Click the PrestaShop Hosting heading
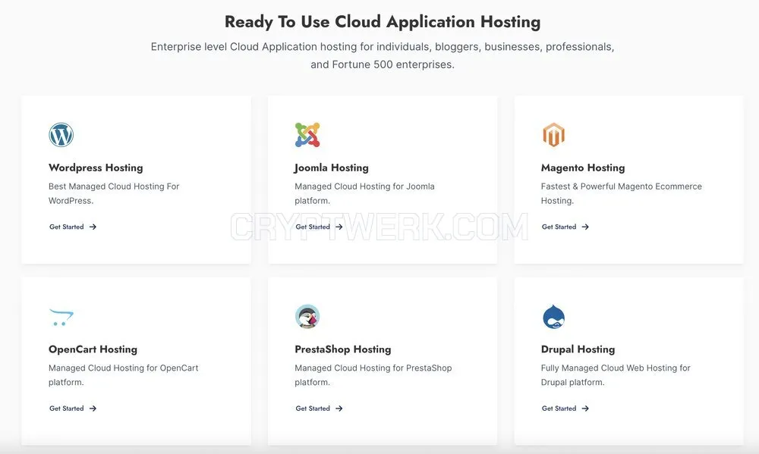The width and height of the screenshot is (759, 454). coord(343,349)
